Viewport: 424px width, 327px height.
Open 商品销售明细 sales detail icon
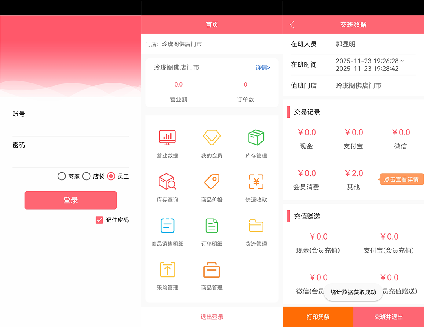[167, 226]
